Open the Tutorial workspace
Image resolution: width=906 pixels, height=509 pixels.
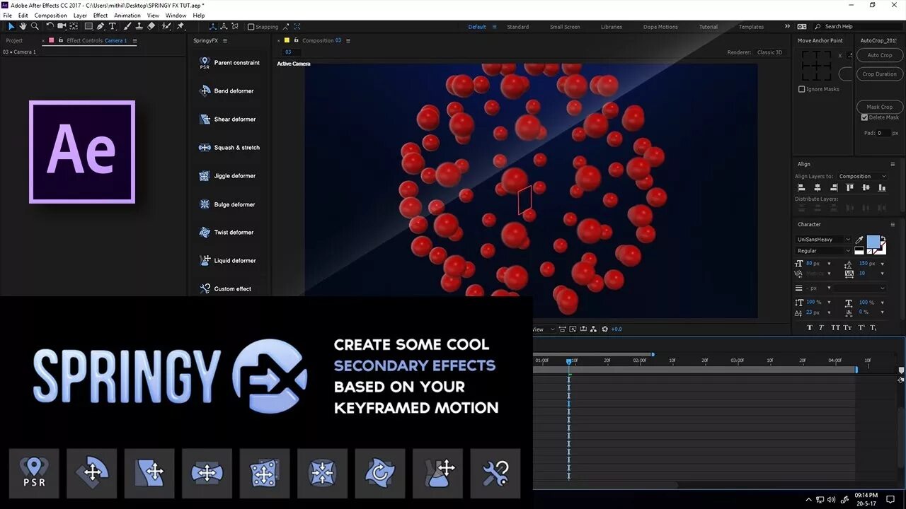tap(708, 27)
